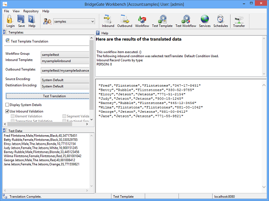The image size is (269, 201).
Task: Click the Login padlock icon
Action: point(10,19)
